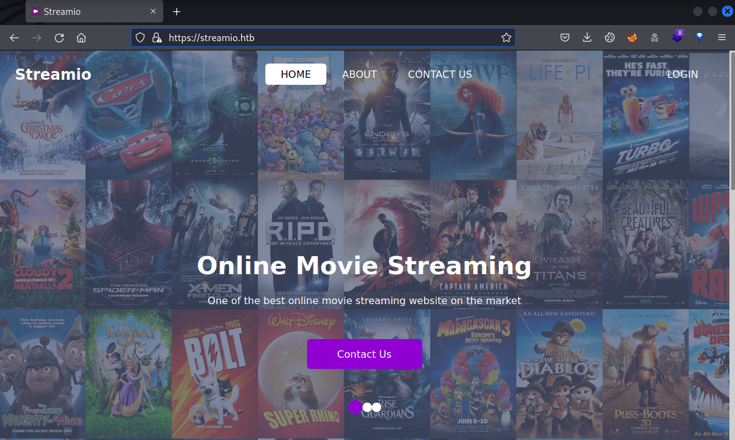735x440 pixels.
Task: Open the CONTACT US navigation item
Action: (440, 74)
